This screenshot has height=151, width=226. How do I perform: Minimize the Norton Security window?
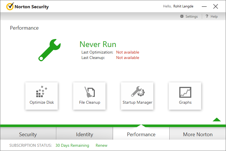pyautogui.click(x=204, y=7)
